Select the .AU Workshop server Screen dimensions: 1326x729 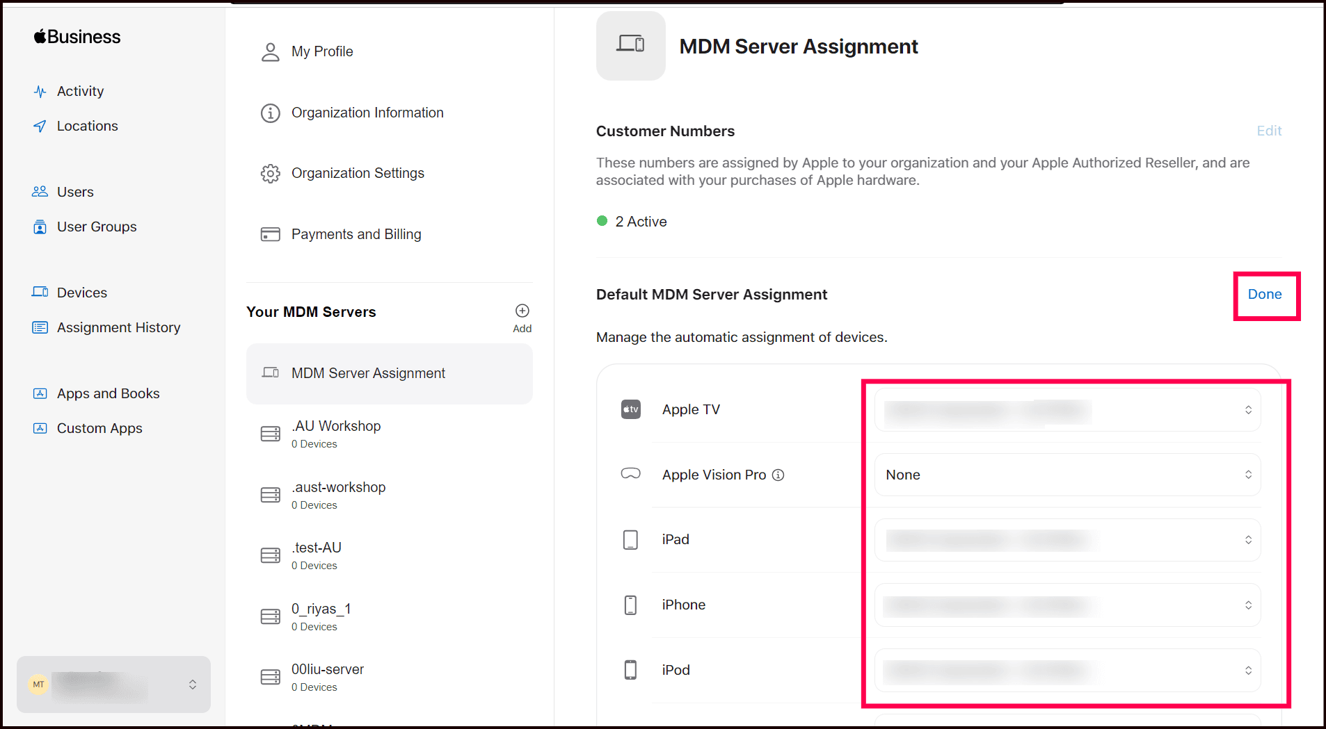(x=390, y=434)
